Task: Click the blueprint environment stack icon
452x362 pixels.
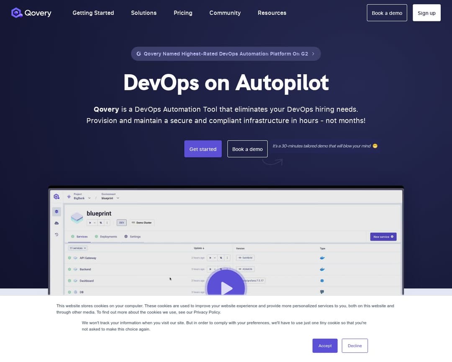Action: [77, 217]
